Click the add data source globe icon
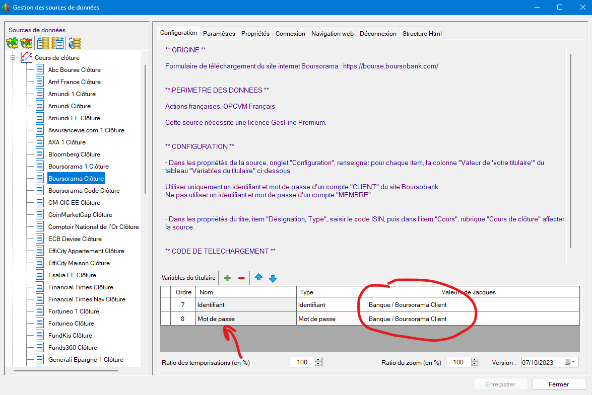Viewport: 592px width, 395px height. [12, 43]
